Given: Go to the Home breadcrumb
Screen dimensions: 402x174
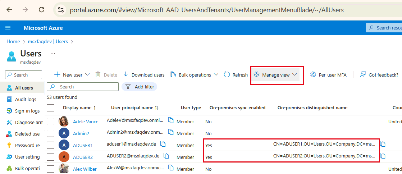Looking at the screenshot, I should (x=13, y=41).
